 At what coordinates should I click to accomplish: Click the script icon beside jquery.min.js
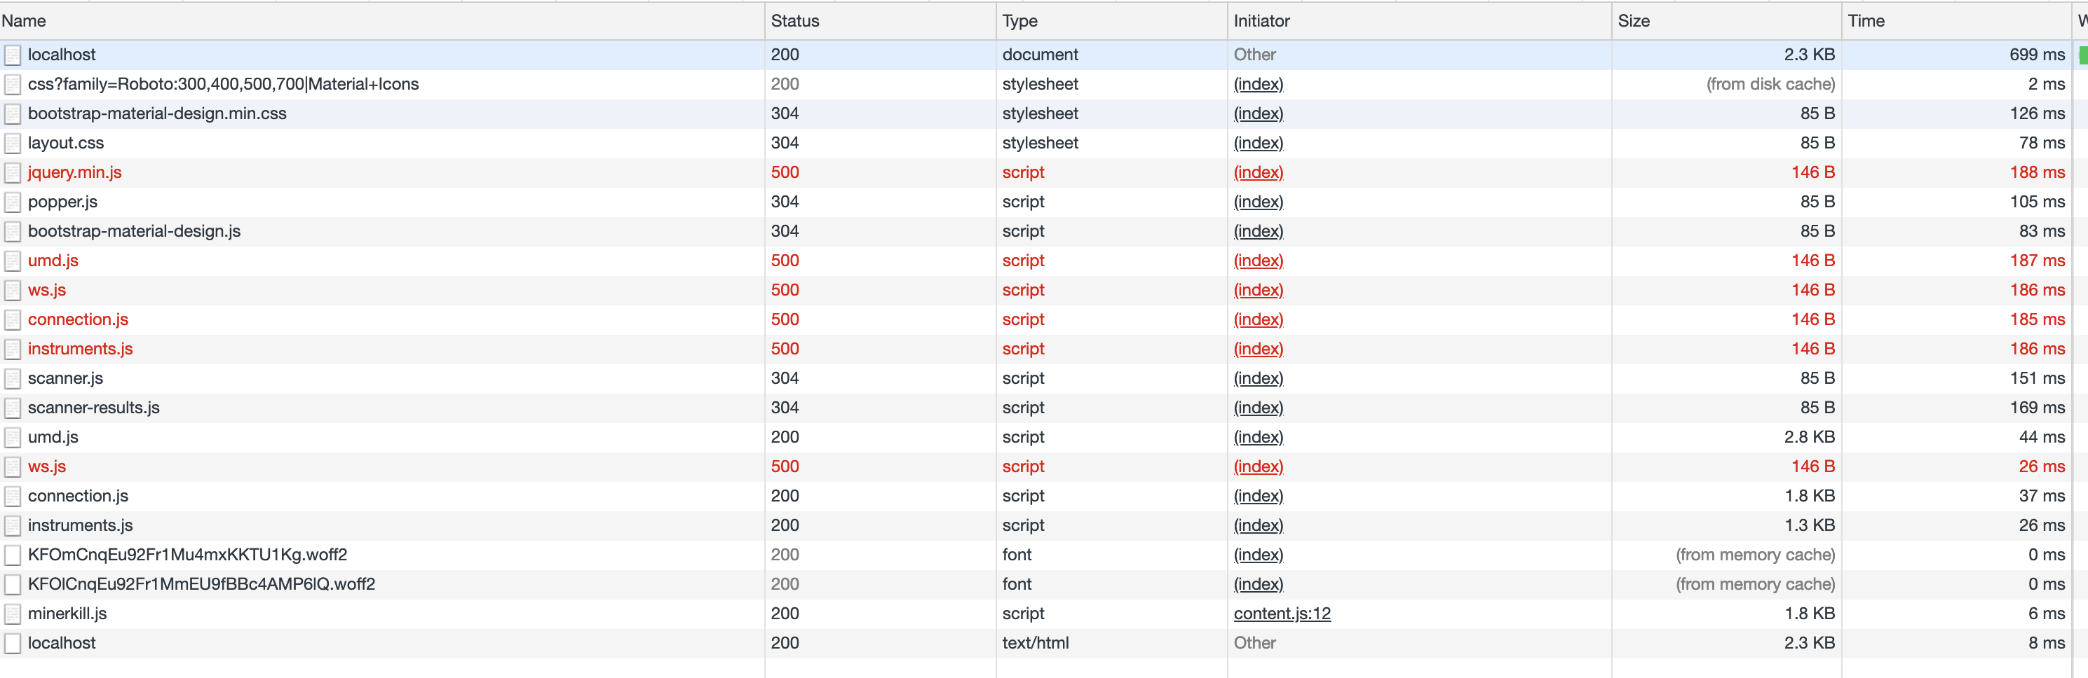pos(12,172)
